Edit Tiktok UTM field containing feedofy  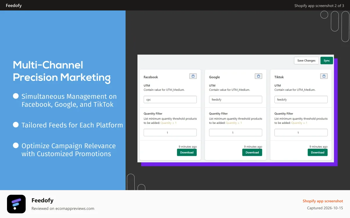tap(301, 99)
